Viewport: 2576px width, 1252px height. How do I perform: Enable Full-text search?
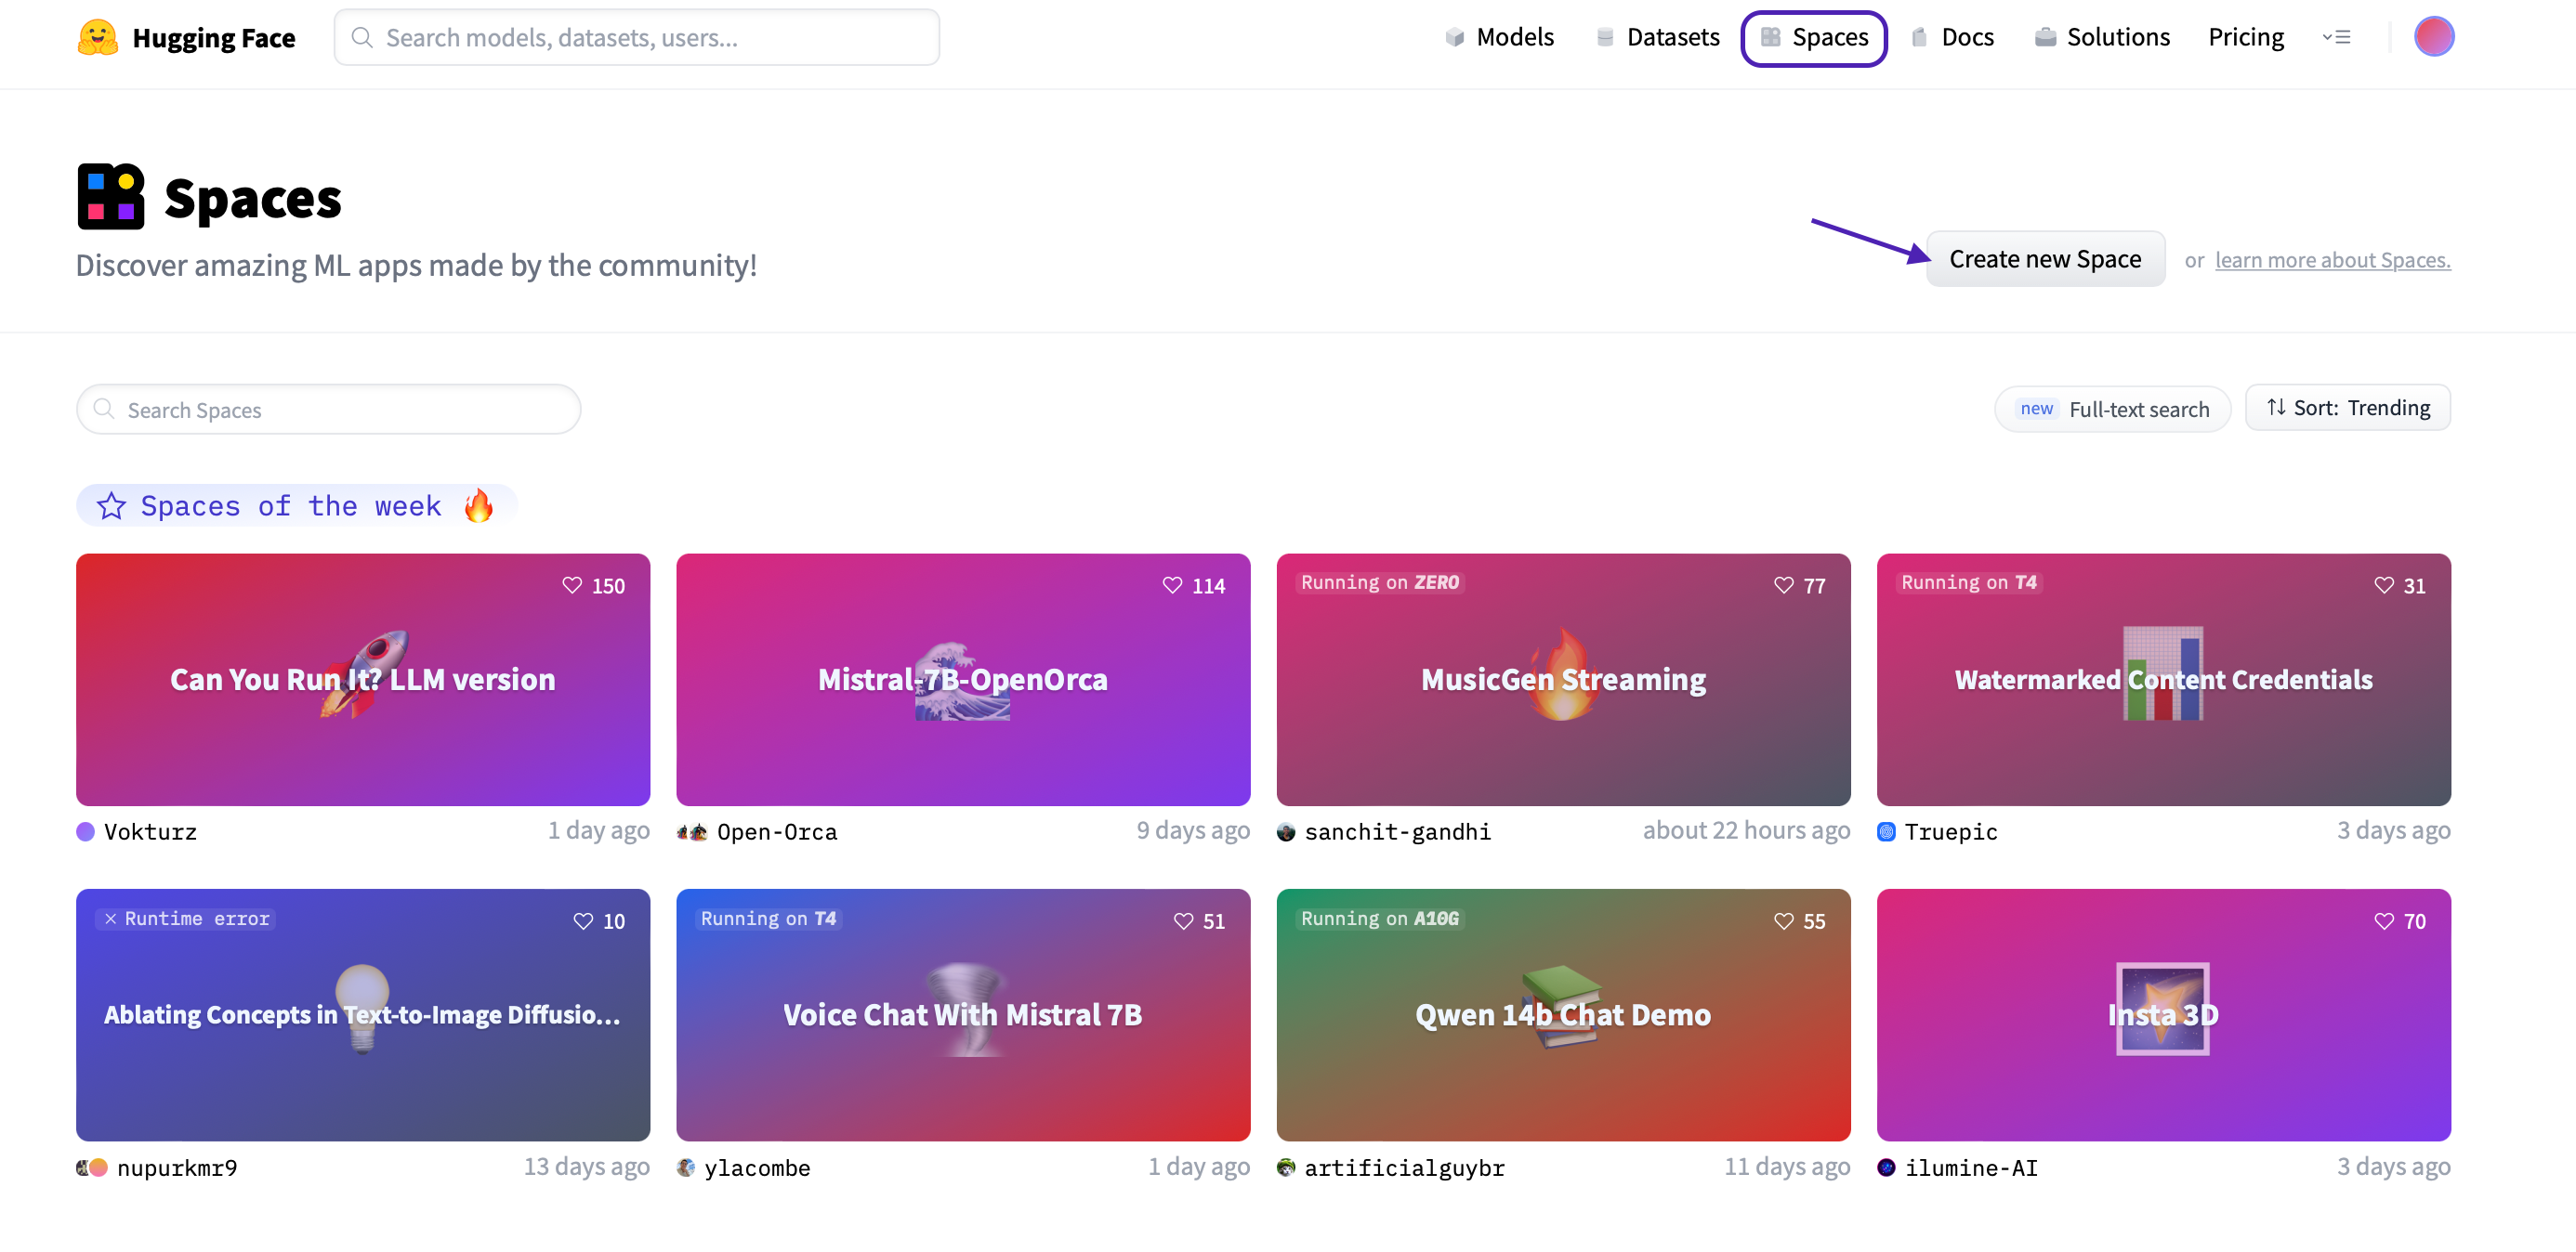(x=2112, y=409)
